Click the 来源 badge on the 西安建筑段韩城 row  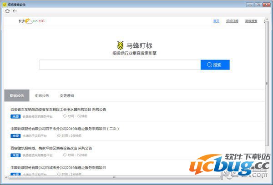(x=15, y=155)
